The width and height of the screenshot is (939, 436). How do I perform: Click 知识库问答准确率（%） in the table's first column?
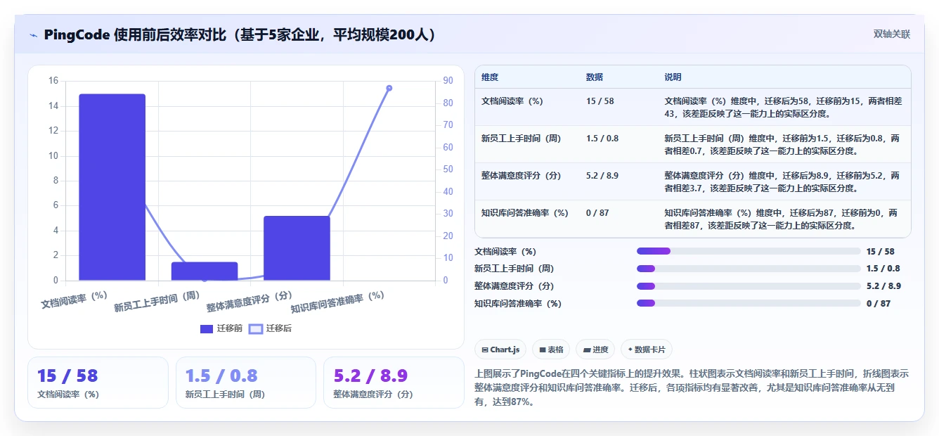coord(526,213)
